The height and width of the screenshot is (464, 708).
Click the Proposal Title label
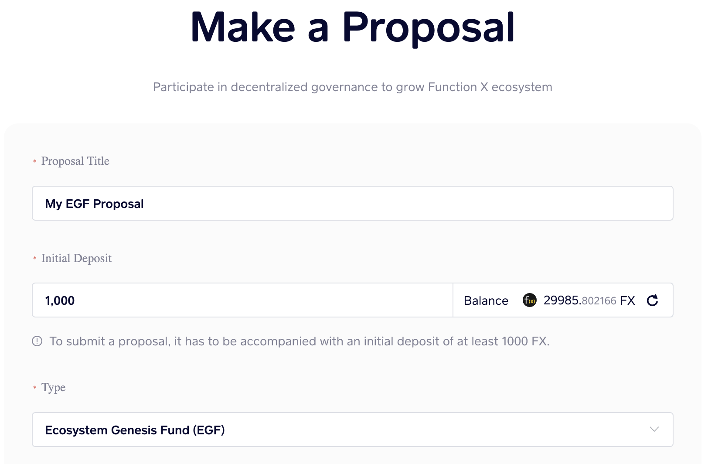(75, 161)
